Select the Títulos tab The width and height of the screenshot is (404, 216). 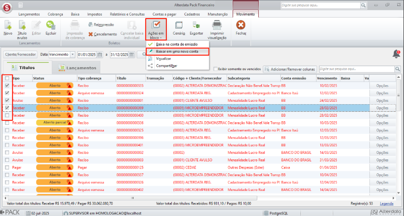point(26,68)
